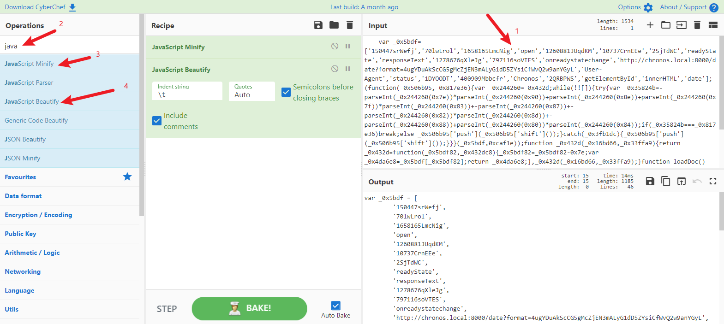Load a recipe with the folder icon
The width and height of the screenshot is (724, 324).
[x=334, y=25]
